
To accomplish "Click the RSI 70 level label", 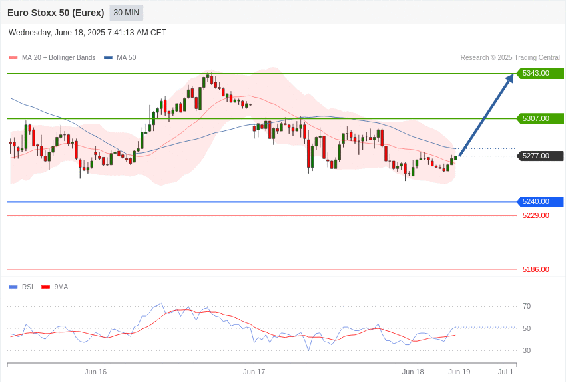I will (x=527, y=307).
